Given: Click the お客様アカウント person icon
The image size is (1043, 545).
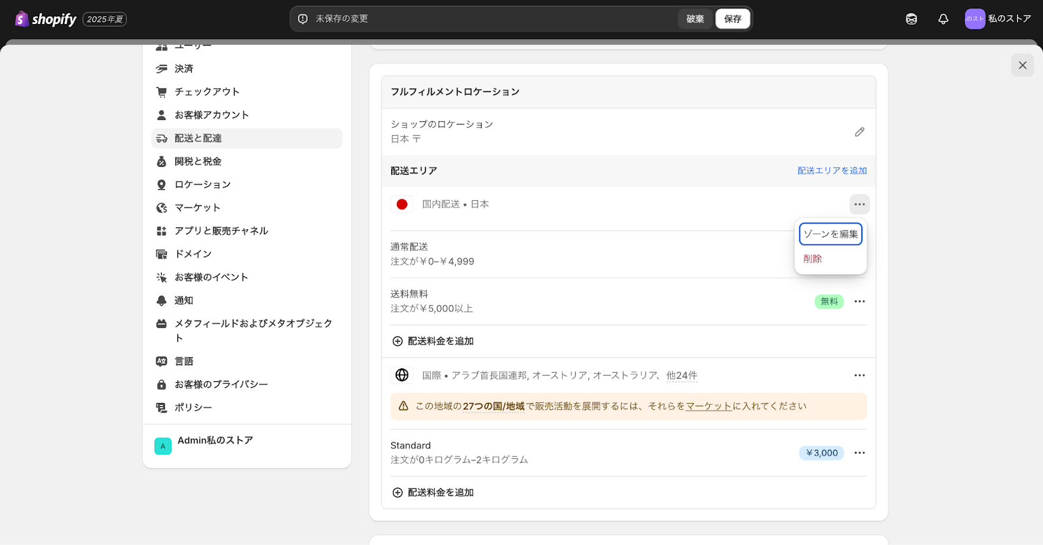Looking at the screenshot, I should tap(162, 115).
